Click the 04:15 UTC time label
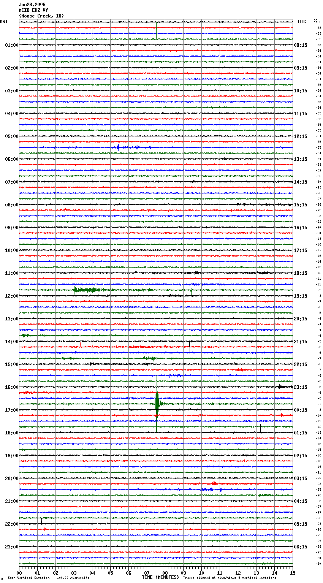 click(x=301, y=501)
